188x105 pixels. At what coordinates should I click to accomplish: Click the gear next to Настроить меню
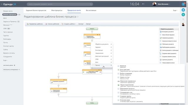tap(14, 65)
